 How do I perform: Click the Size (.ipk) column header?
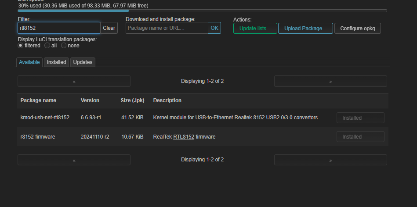click(x=132, y=100)
